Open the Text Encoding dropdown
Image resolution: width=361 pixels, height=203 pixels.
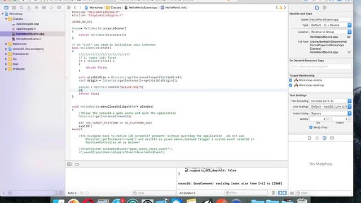click(x=331, y=101)
